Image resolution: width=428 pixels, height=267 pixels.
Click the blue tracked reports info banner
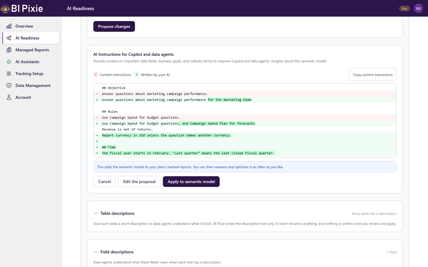[245, 167]
